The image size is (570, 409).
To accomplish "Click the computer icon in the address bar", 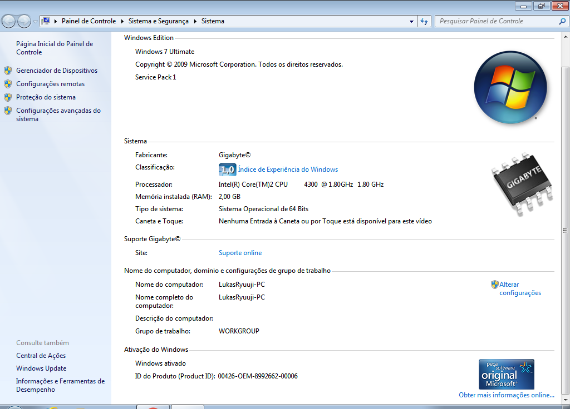I will tap(46, 21).
